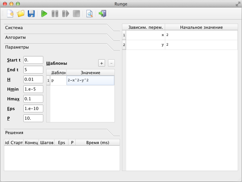
Task: Click the initial value cell for x
Action: pyautogui.click(x=201, y=35)
